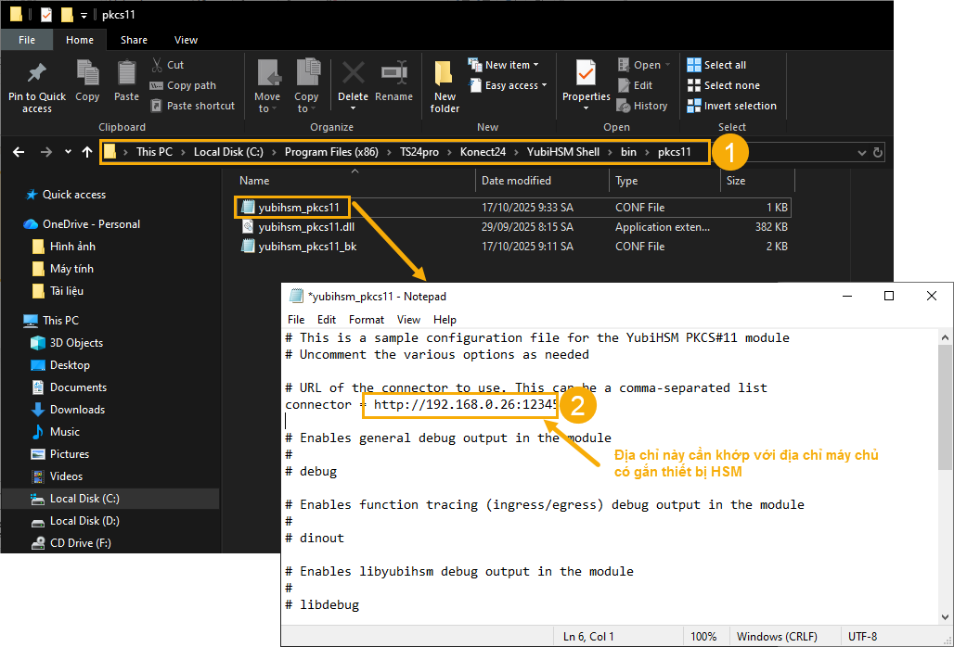Refresh the folder view
The width and height of the screenshot is (954, 647).
point(877,153)
